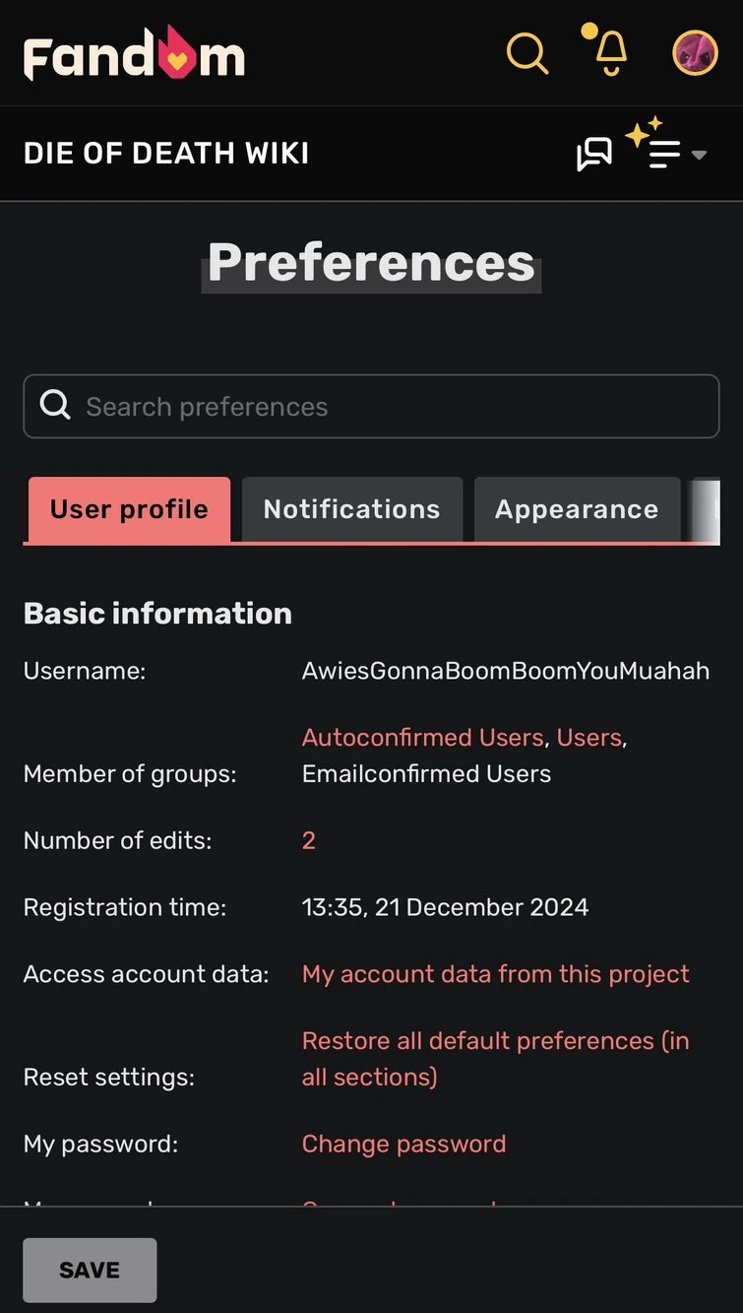Switch to the Appearance tab

tap(577, 509)
